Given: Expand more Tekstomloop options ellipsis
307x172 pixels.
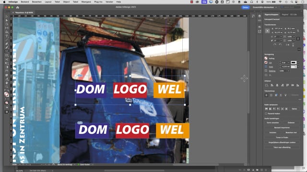Looking at the screenshot, I should (x=300, y=100).
